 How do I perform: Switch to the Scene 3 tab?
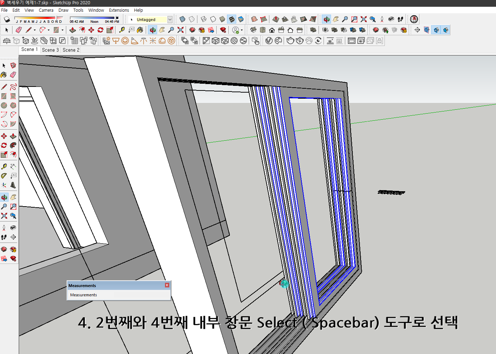pyautogui.click(x=50, y=50)
